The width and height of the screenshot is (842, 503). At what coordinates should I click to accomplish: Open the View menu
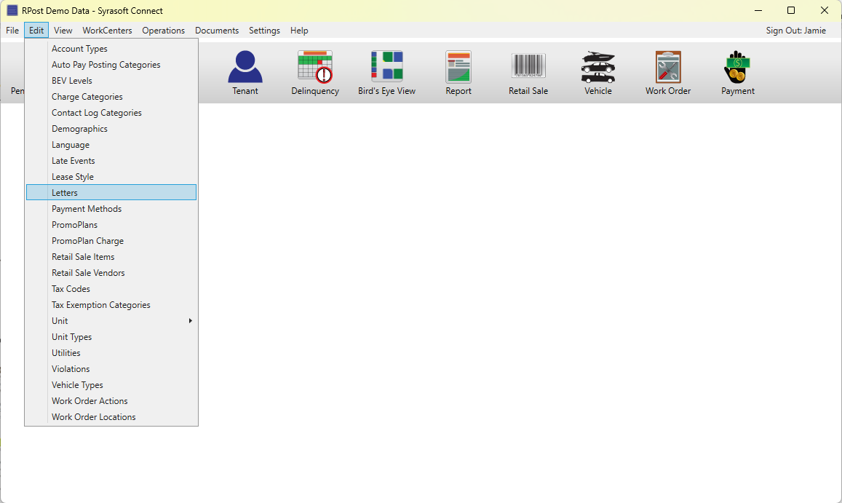[63, 31]
